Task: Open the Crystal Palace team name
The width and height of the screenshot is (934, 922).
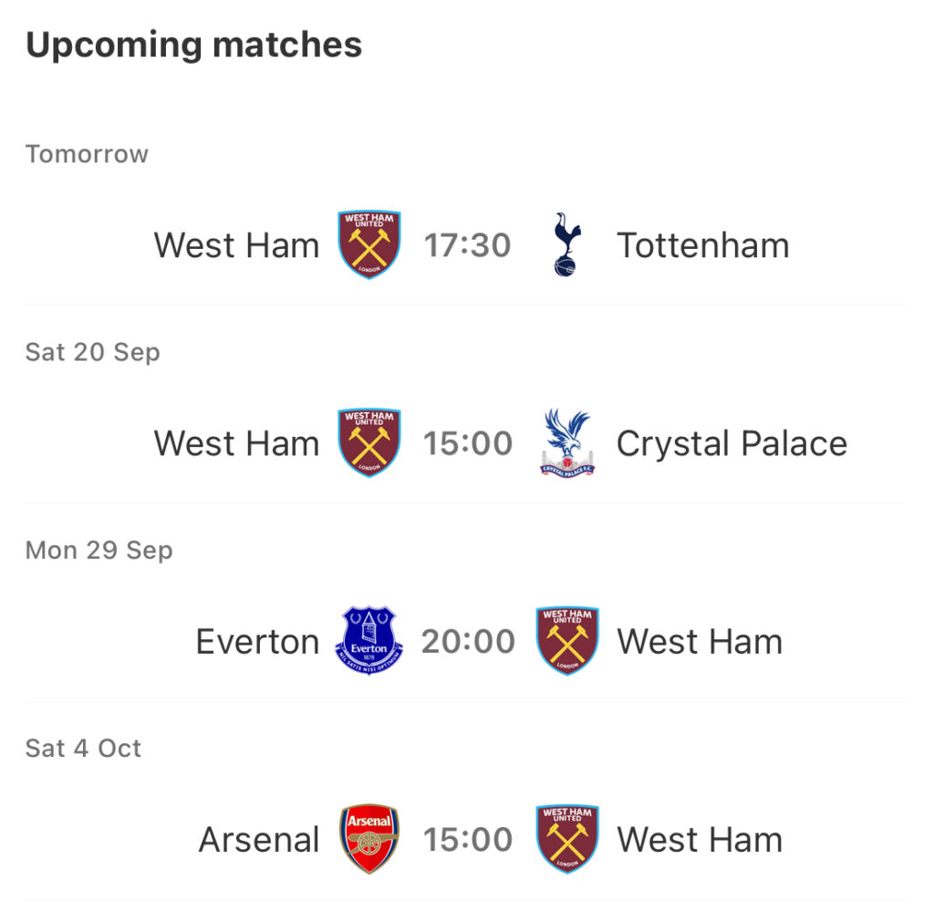Action: 732,444
